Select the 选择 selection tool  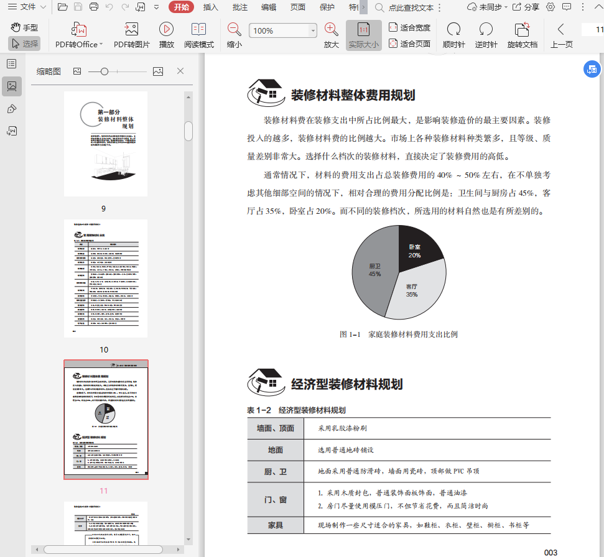pyautogui.click(x=24, y=44)
